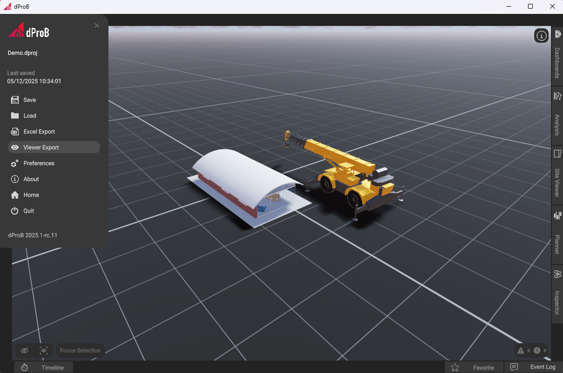563x373 pixels.
Task: Toggle the hide selection crossed-eye icon
Action: (x=25, y=350)
